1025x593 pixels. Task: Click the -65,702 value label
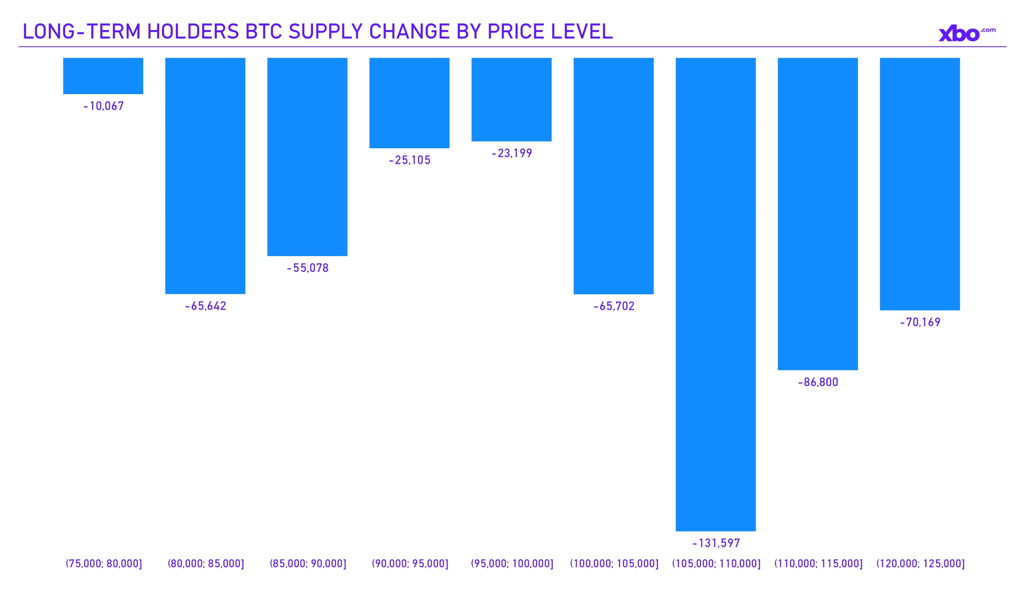point(614,306)
